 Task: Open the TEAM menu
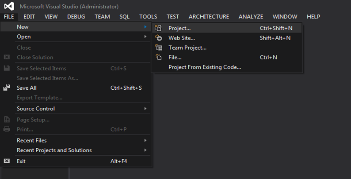pyautogui.click(x=102, y=17)
